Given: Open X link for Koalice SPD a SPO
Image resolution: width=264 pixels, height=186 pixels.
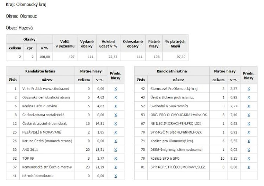Looking at the screenshot, I should (249, 159).
